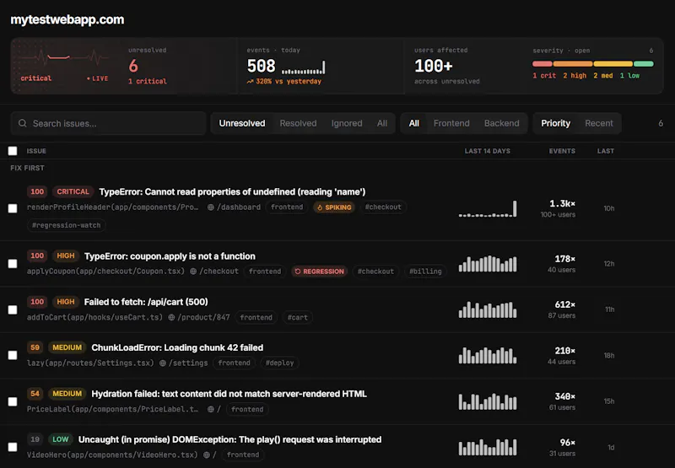
Task: Click the 612× events count
Action: [x=564, y=304]
